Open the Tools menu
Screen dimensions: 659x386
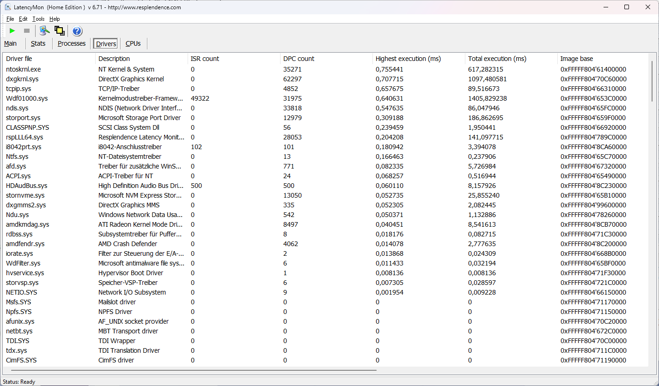(x=38, y=19)
